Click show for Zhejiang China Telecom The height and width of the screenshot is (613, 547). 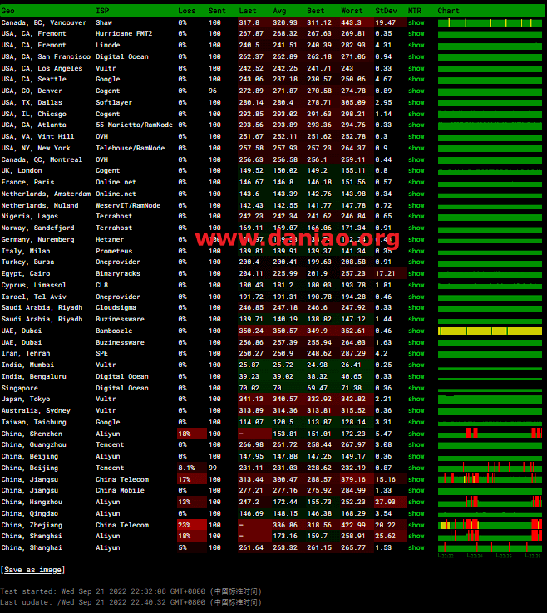[x=416, y=526]
